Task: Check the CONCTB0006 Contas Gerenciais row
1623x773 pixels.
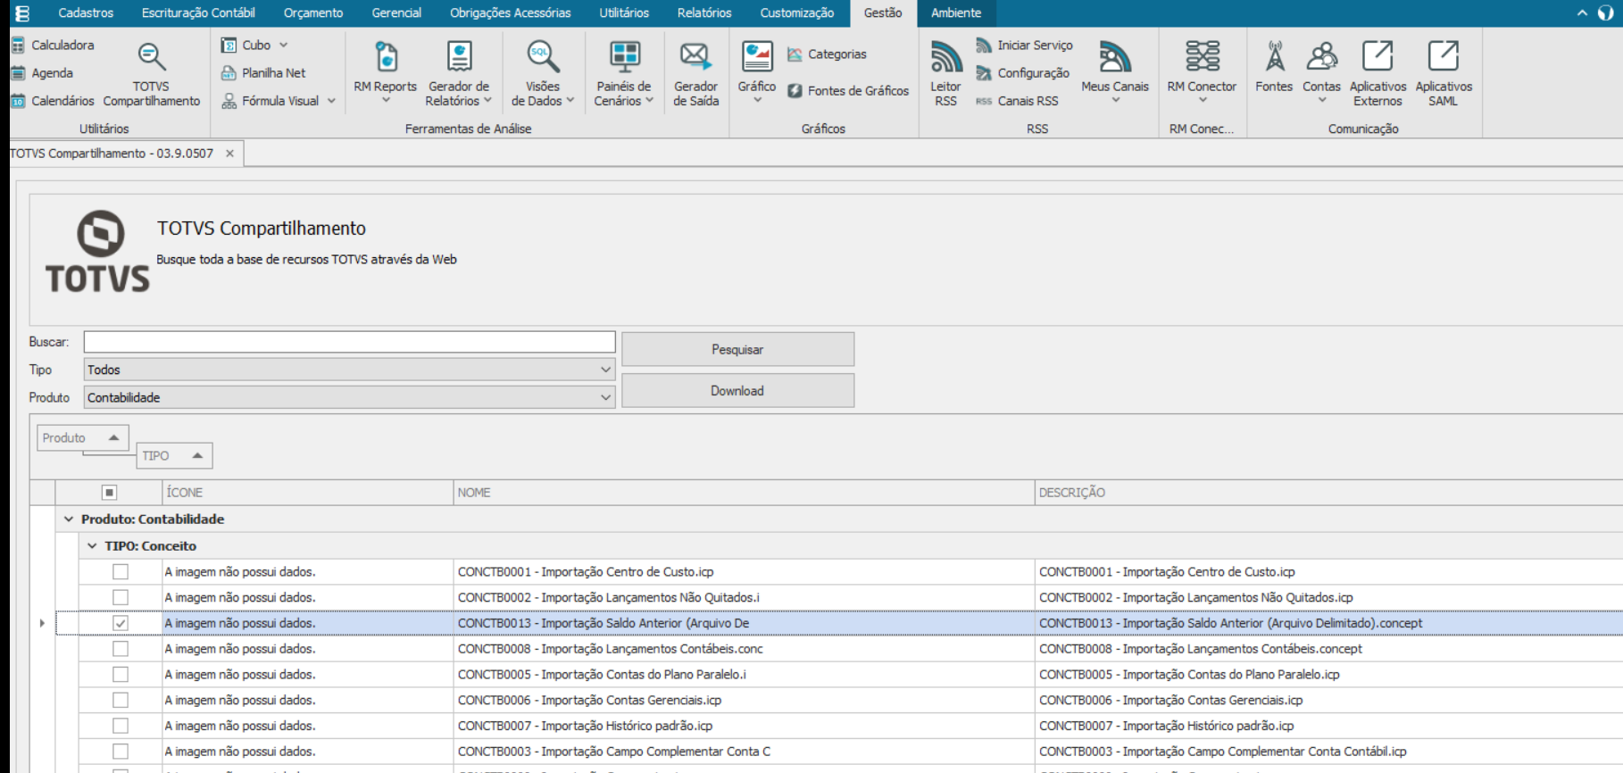Action: coord(121,701)
